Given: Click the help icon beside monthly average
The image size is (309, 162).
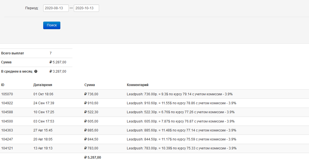Looking at the screenshot, I should (36, 71).
